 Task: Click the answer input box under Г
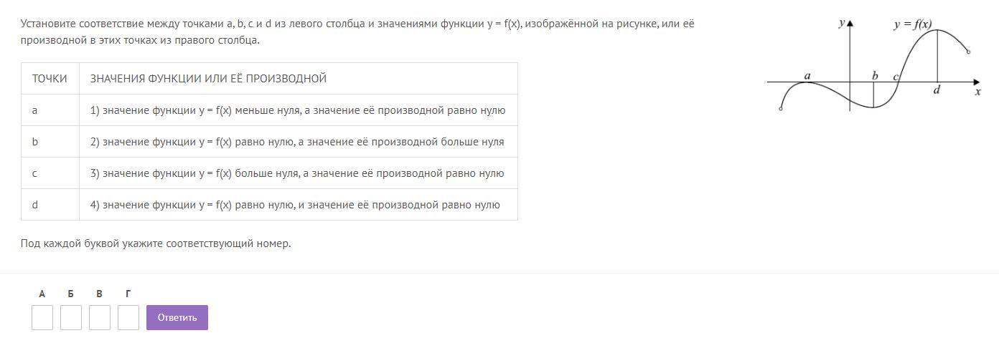128,317
